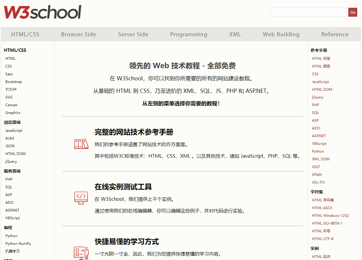The image size is (362, 260).
Task: Open JavaScript tutorial in left sidebar
Action: [x=14, y=131]
